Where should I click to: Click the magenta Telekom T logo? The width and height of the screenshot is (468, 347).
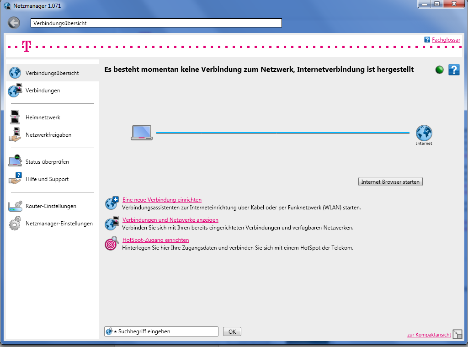tap(27, 46)
